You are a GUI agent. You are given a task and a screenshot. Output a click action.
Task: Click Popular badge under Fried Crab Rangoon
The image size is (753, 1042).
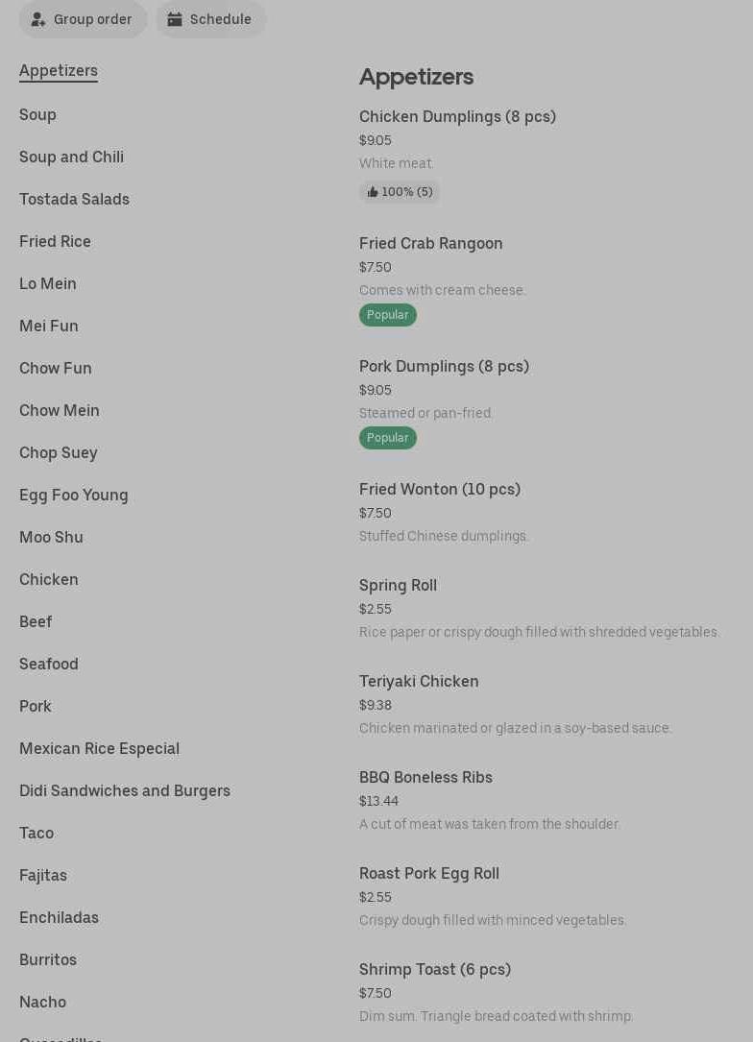click(388, 315)
